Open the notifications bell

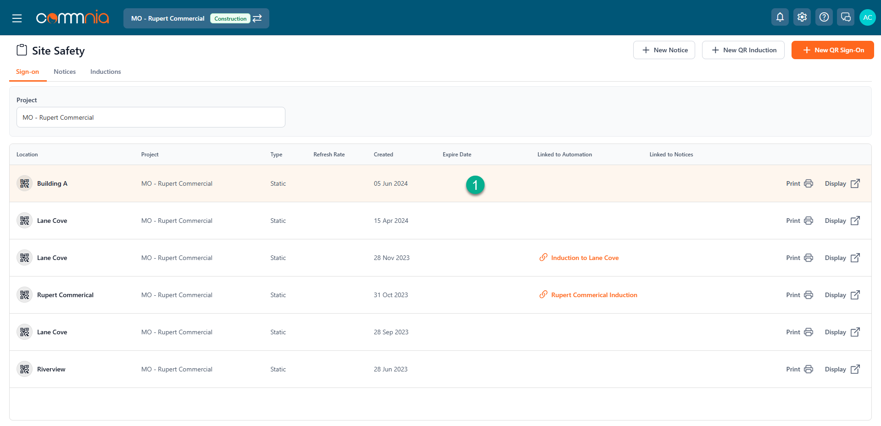[780, 17]
